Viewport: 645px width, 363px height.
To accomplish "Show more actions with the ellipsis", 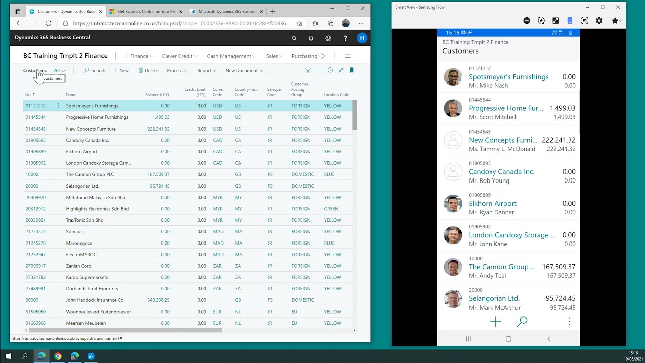I will (275, 70).
